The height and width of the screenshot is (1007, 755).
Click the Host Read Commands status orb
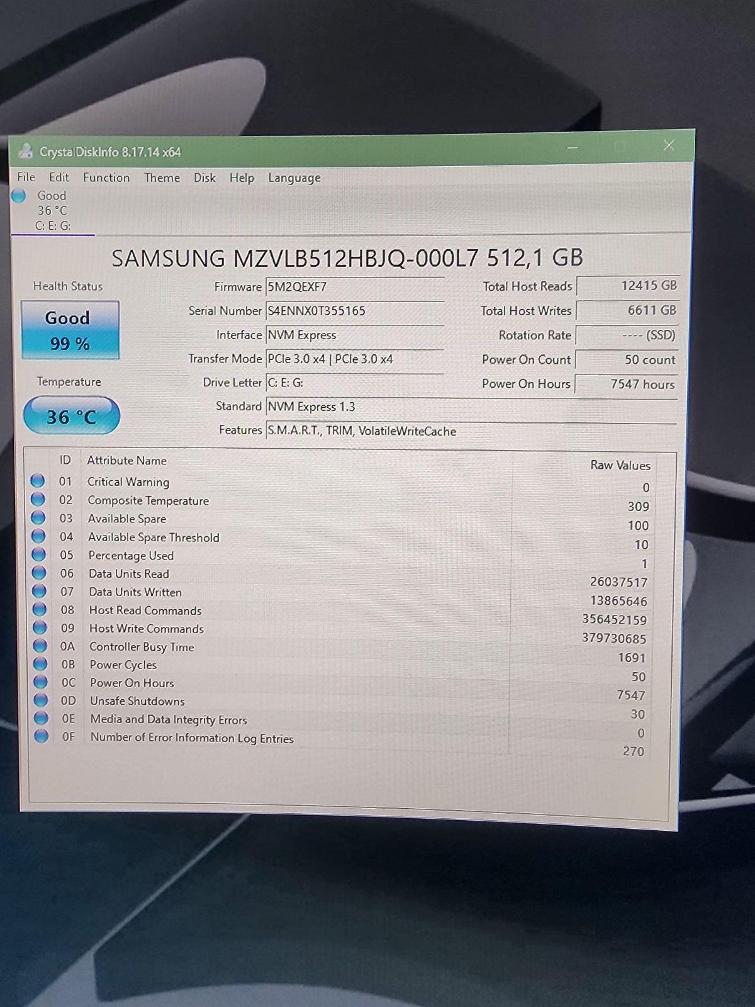tap(40, 609)
